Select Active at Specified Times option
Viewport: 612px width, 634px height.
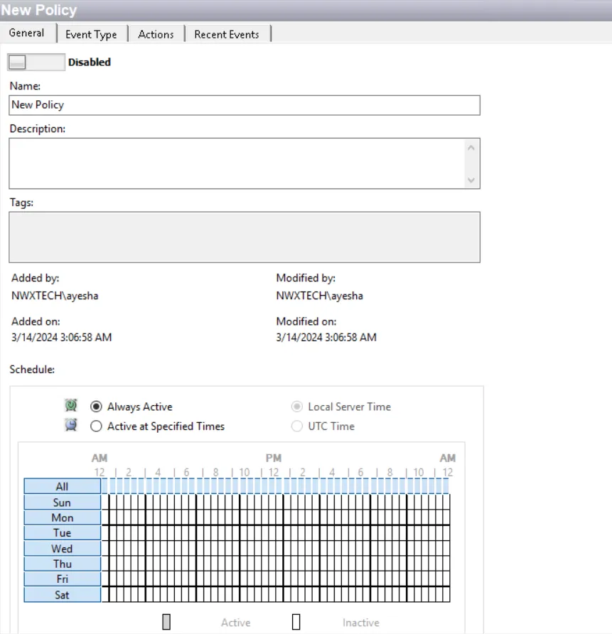(x=96, y=426)
